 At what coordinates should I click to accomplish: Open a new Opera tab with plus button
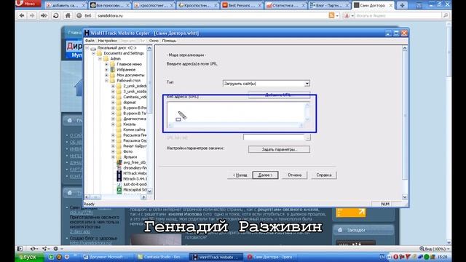pyautogui.click(x=402, y=5)
